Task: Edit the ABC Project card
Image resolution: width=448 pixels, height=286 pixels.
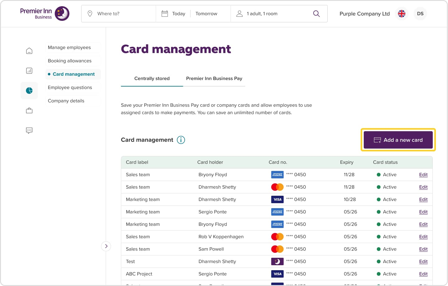Action: [x=423, y=274]
